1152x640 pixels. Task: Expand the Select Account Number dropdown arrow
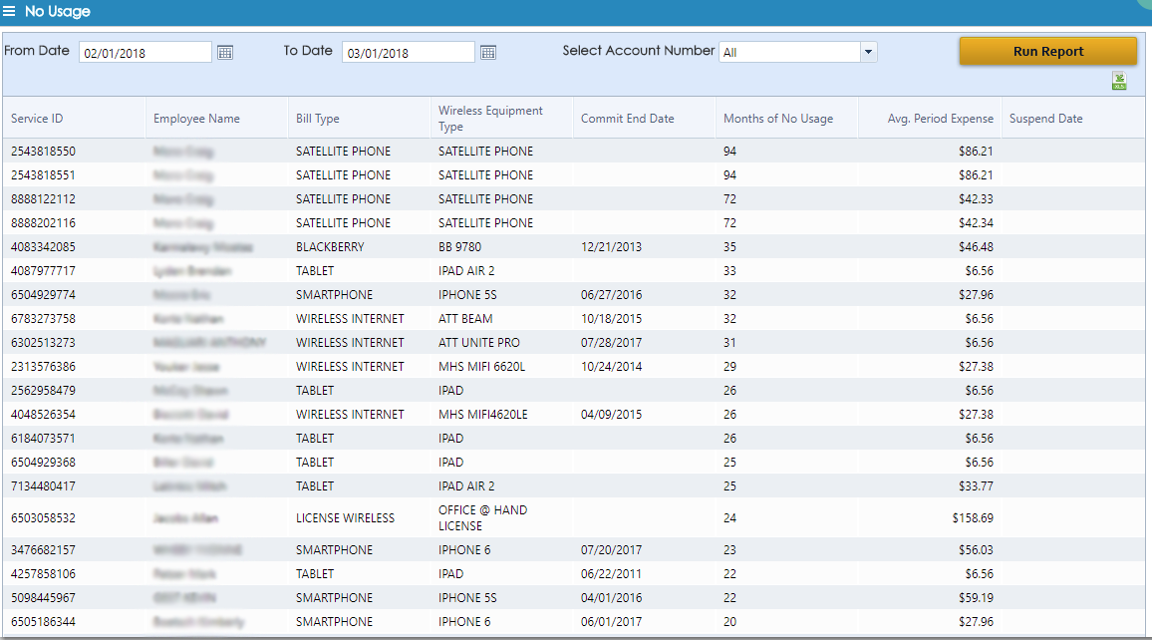tap(867, 52)
